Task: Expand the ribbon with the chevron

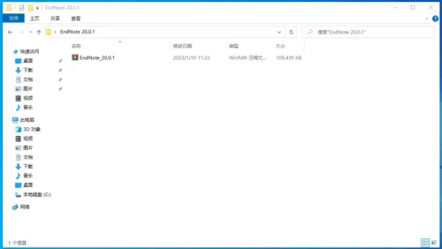Action: point(427,19)
